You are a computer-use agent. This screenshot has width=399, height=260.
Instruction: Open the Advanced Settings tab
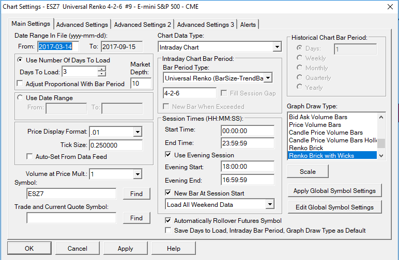pos(82,25)
